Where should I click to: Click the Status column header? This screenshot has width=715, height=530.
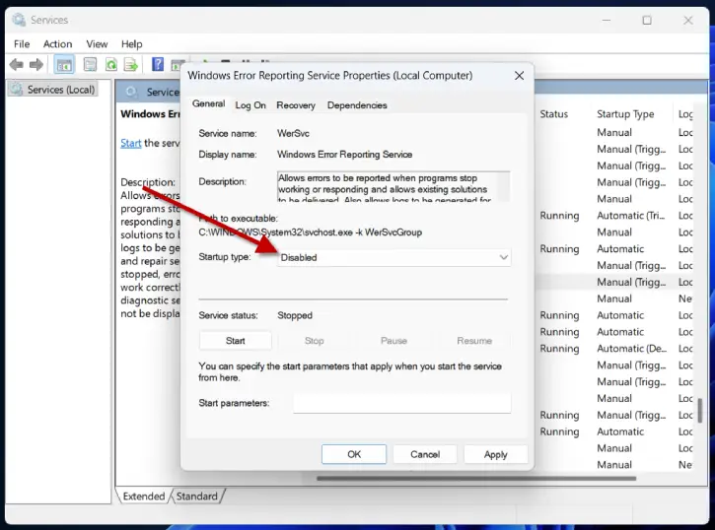[x=553, y=114]
